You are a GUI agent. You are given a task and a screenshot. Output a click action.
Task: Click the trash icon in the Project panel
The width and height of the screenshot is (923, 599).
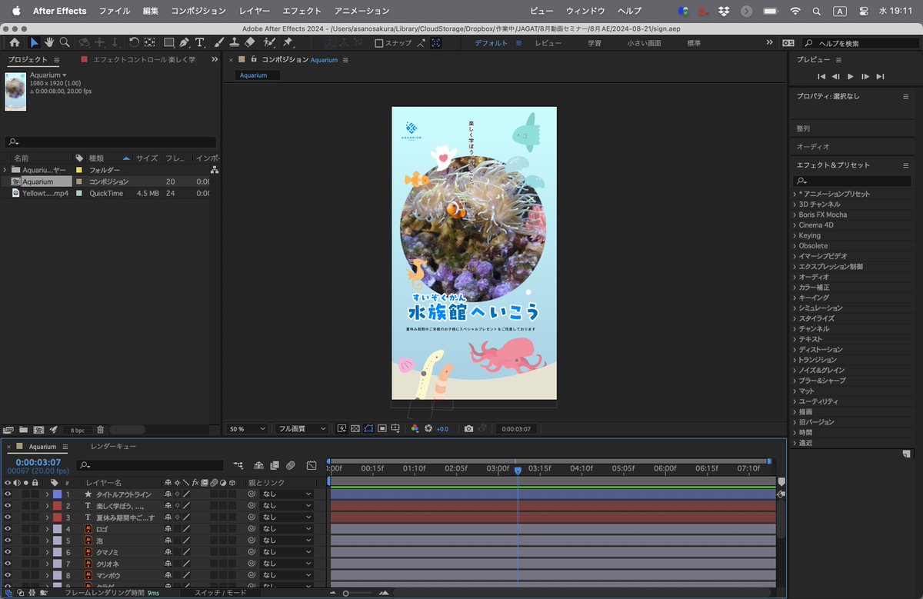pyautogui.click(x=101, y=430)
